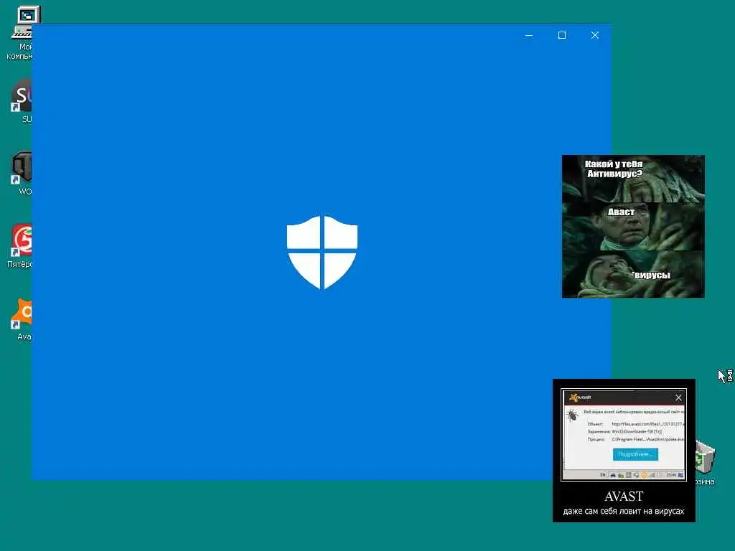Click the 'AVAST' title on the poster
The width and height of the screenshot is (735, 551).
tap(624, 496)
